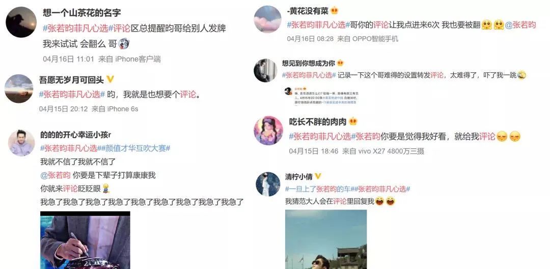Screen dimensions: 550x269
Task: Open the embedded repost screenshot thumbnail
Action: (x=324, y=96)
